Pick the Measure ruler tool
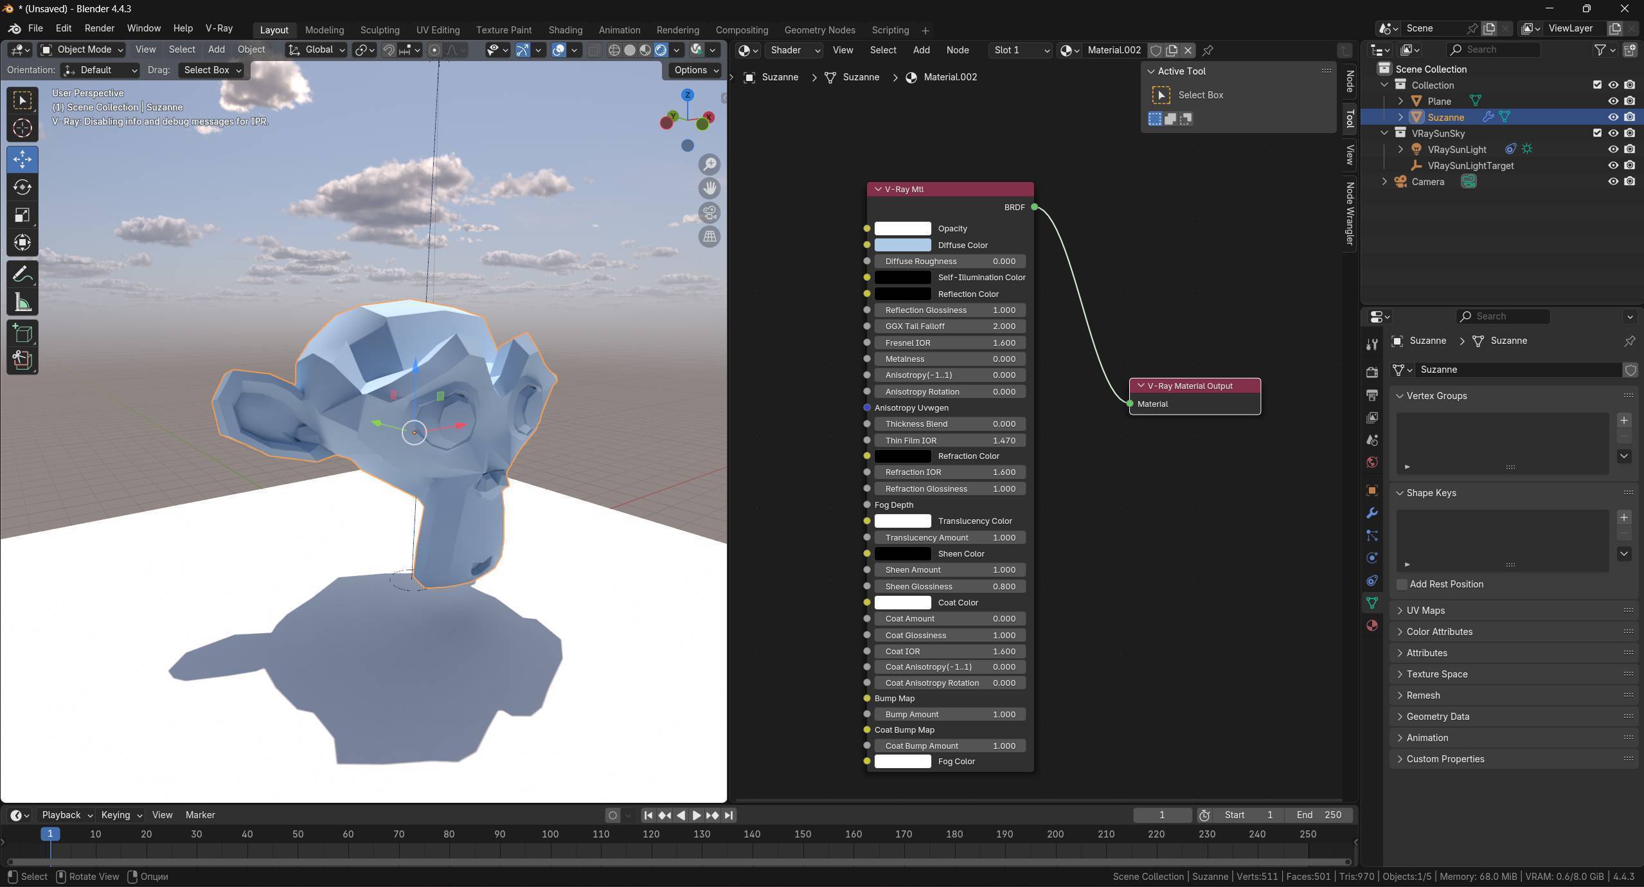1644x887 pixels. tap(22, 302)
